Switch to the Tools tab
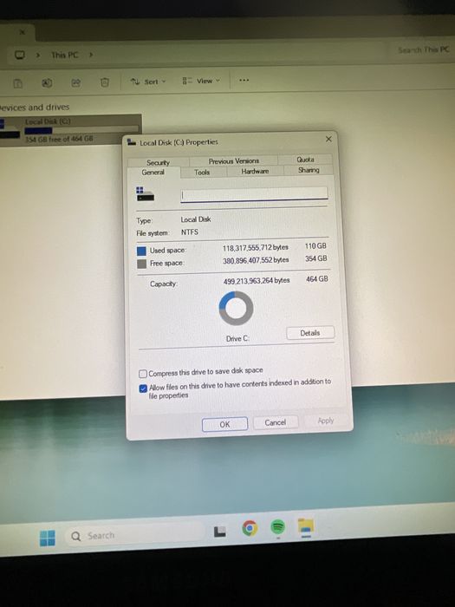 pos(202,172)
